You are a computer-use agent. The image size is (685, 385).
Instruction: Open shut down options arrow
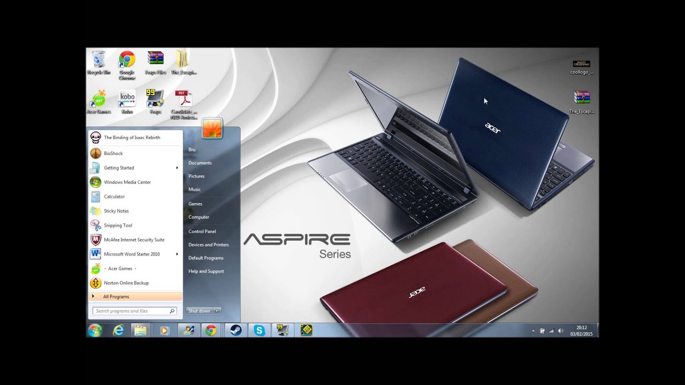click(217, 311)
